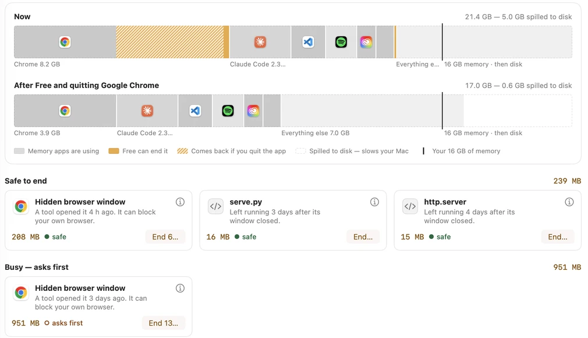Image resolution: width=588 pixels, height=338 pixels.
Task: Click the 16 GB memory marker in the Now bar
Action: tap(442, 42)
